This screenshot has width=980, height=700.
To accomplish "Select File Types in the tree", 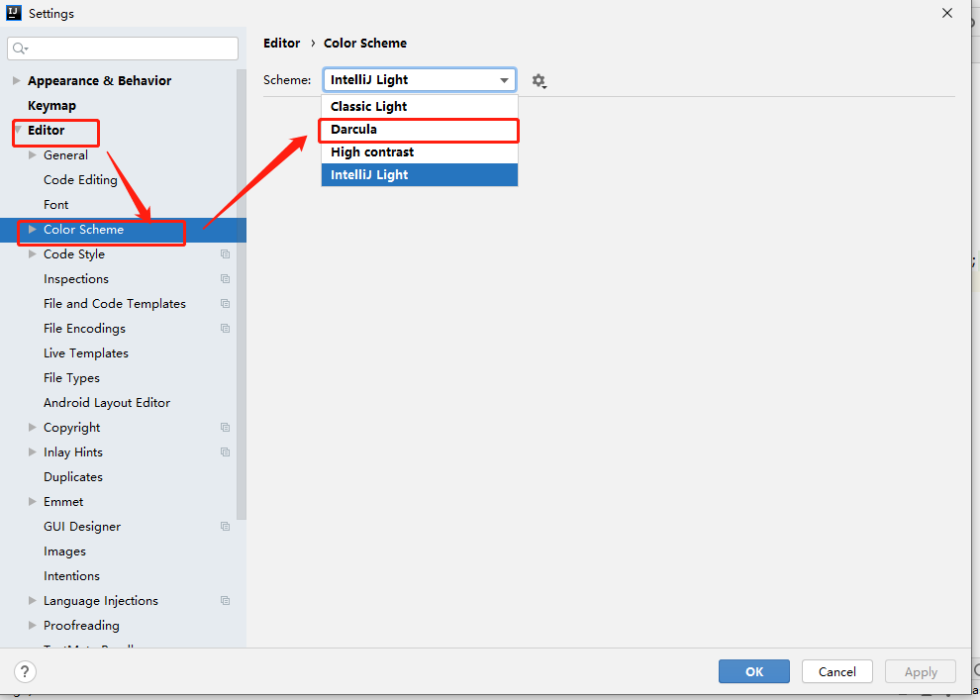I will (72, 378).
